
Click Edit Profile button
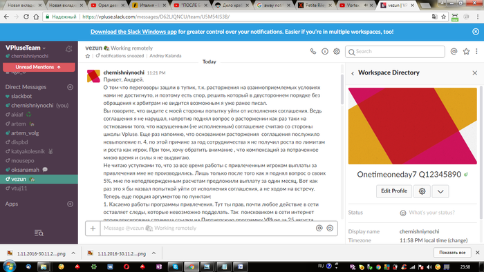click(394, 191)
